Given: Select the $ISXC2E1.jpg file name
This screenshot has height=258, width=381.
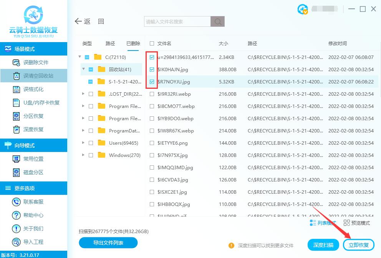Looking at the screenshot, I should [172, 192].
